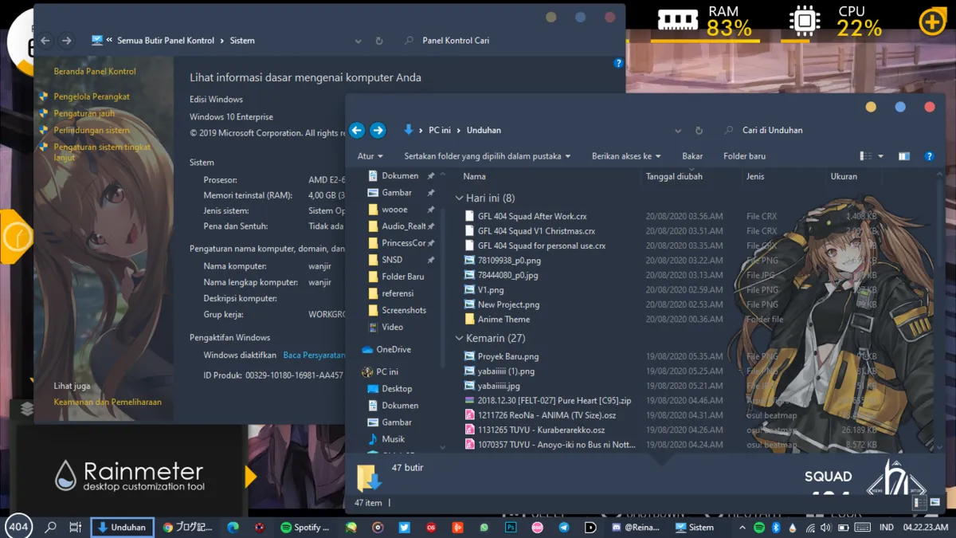Screen dimensions: 956x538
Task: Select OneDrive in the navigation pane
Action: tap(394, 349)
